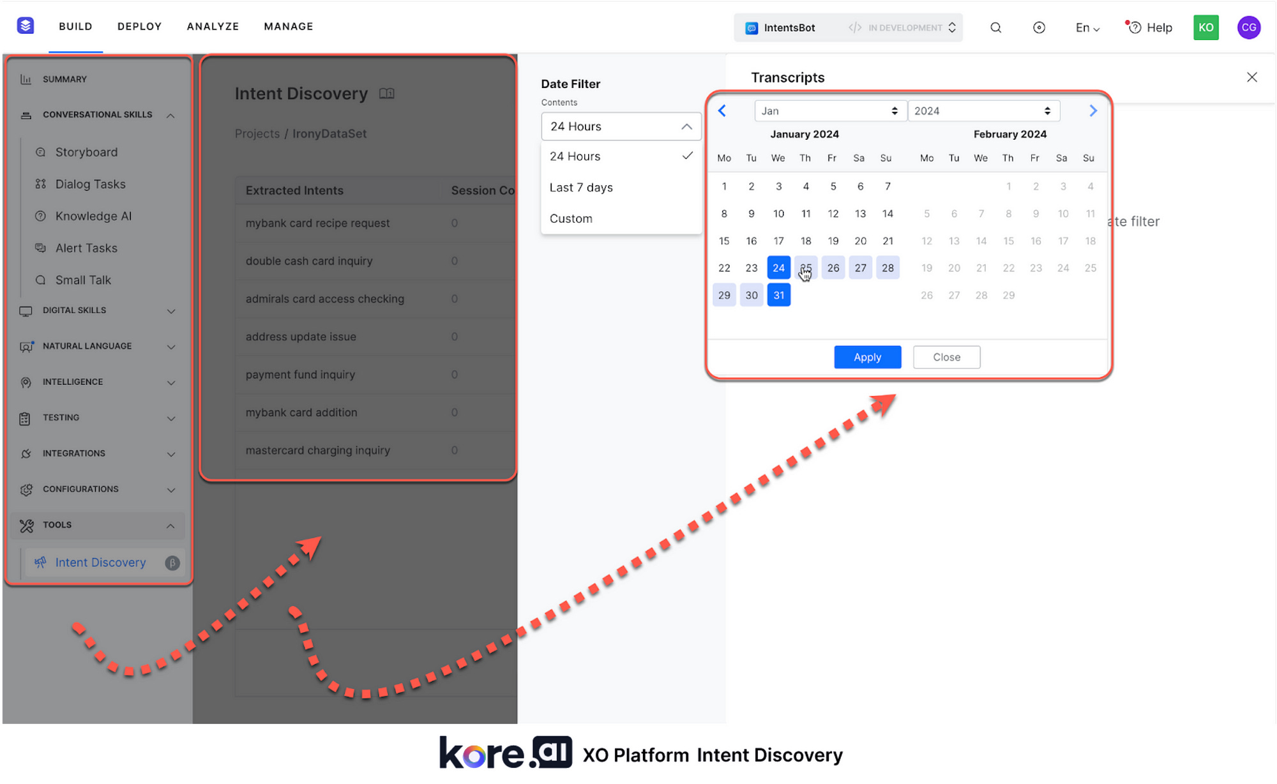Open the Projects breadcrumb link
Image resolution: width=1277 pixels, height=784 pixels.
tap(257, 133)
